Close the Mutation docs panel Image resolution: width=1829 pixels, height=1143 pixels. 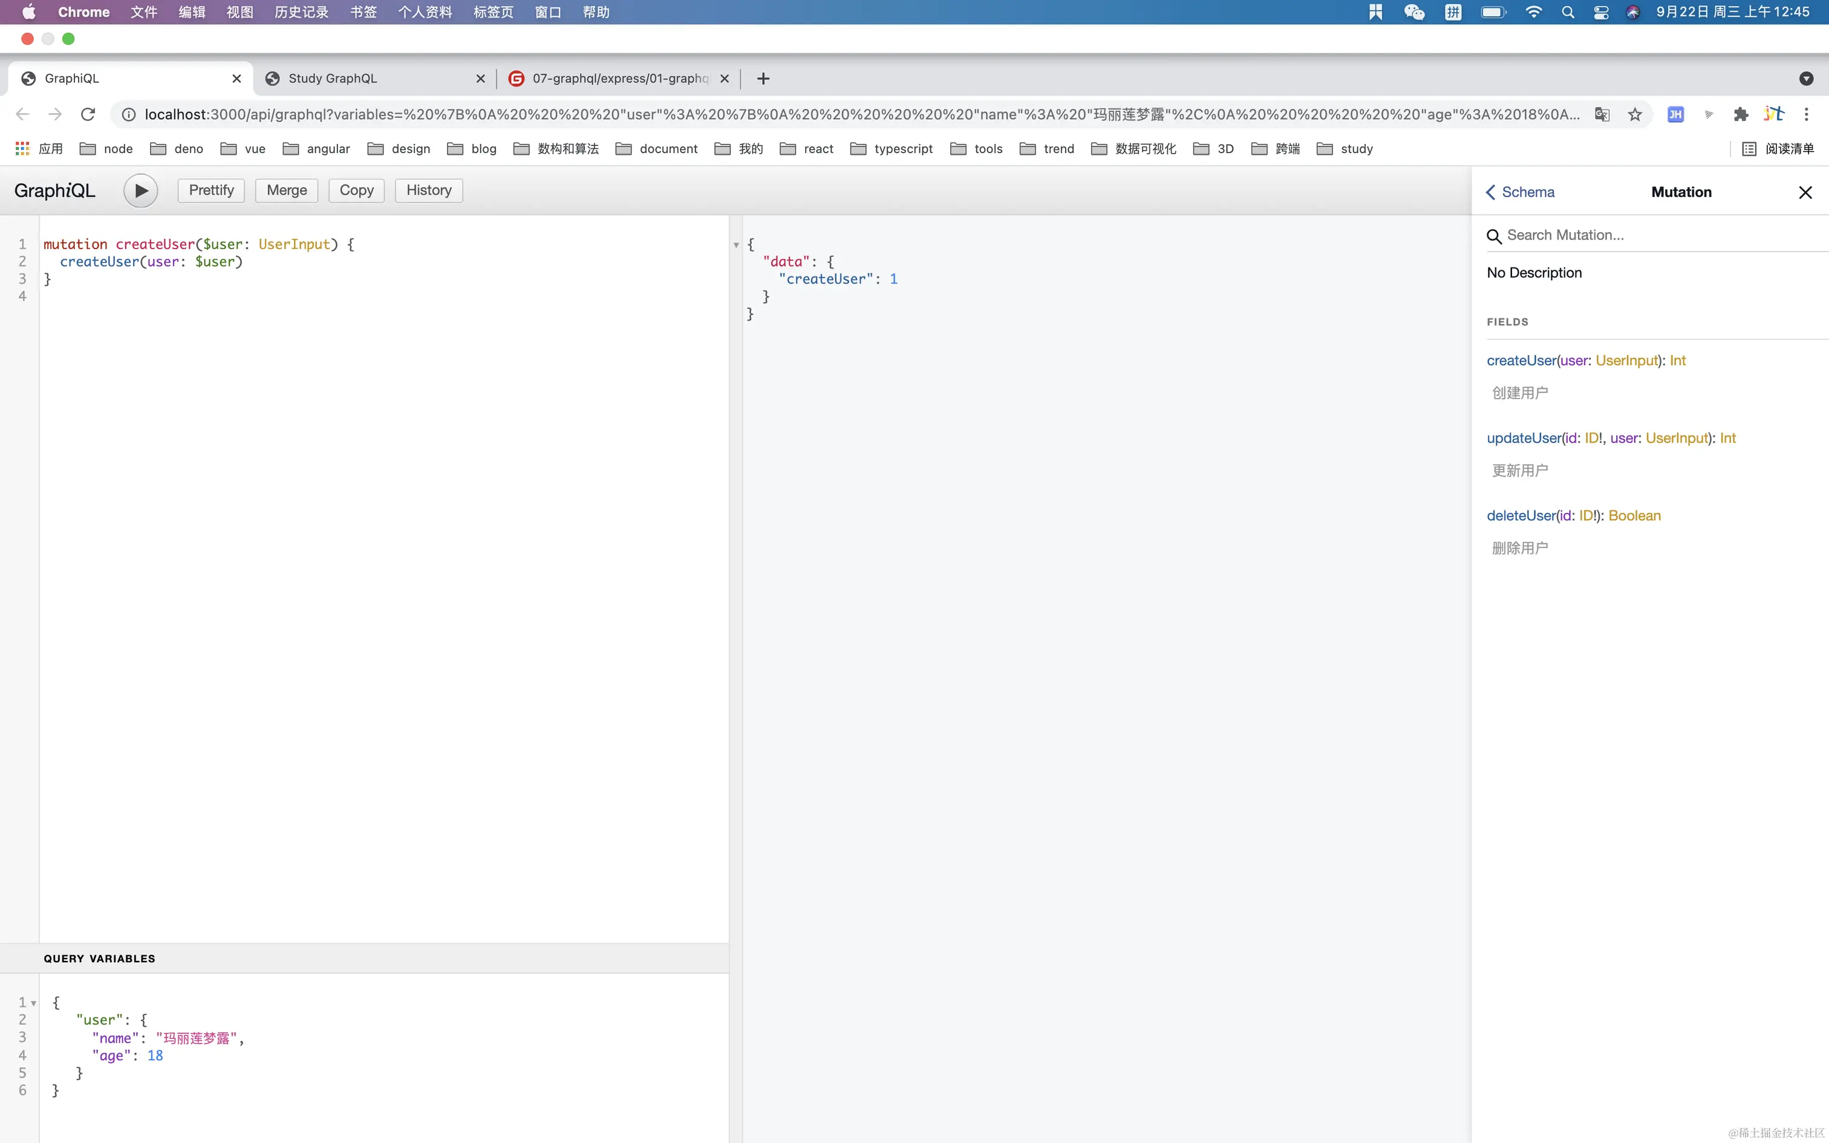(1805, 192)
